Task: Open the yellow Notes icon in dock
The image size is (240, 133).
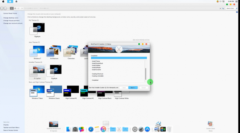Action: click(97, 129)
